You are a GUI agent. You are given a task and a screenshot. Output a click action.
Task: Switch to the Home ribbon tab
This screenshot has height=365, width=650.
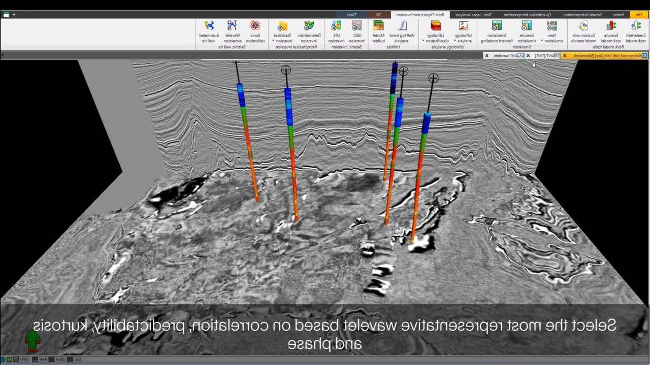(619, 15)
